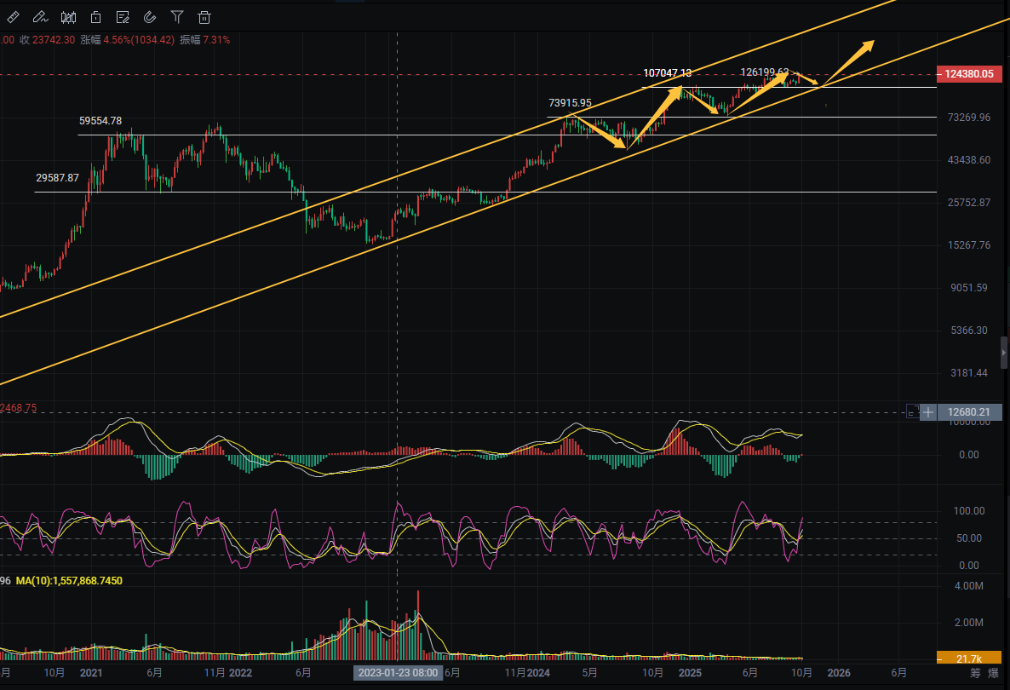The height and width of the screenshot is (690, 1010).
Task: Click the 11月 2022 label on time axis
Action: [228, 673]
